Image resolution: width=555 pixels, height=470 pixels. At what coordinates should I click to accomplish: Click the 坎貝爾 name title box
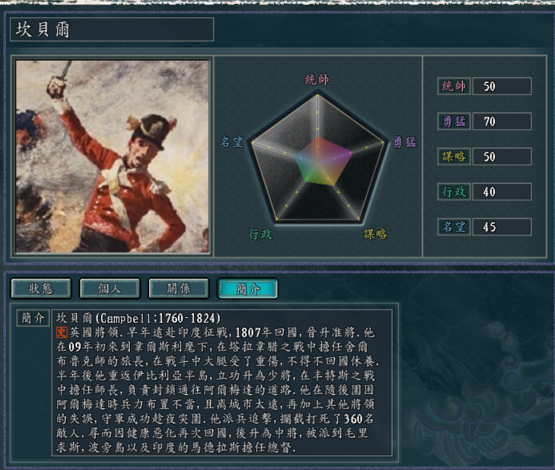click(112, 29)
